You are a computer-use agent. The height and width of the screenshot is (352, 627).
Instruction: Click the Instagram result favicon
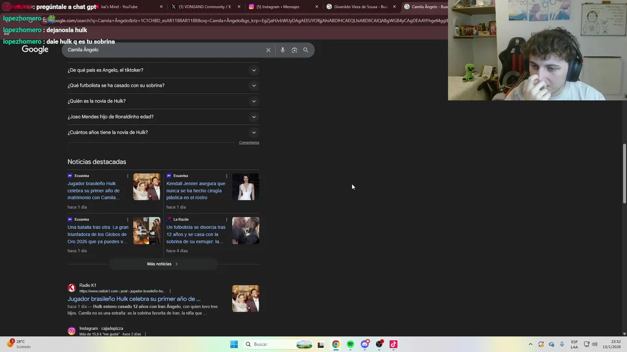pyautogui.click(x=72, y=331)
